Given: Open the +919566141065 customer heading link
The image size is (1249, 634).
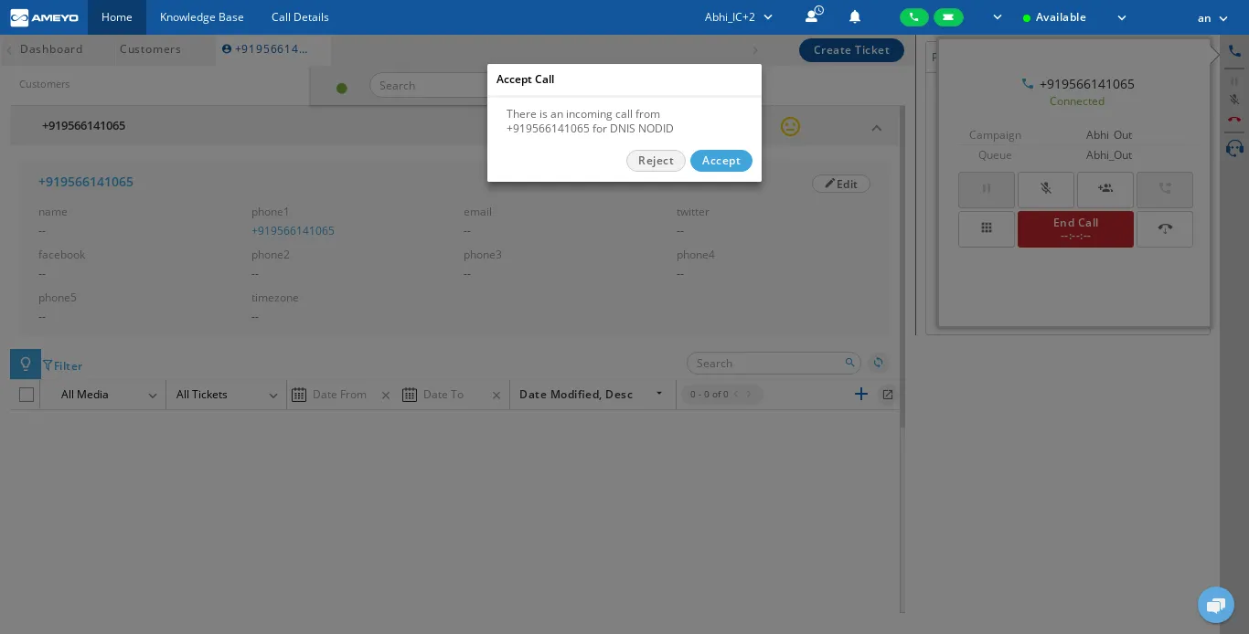Looking at the screenshot, I should tap(86, 182).
